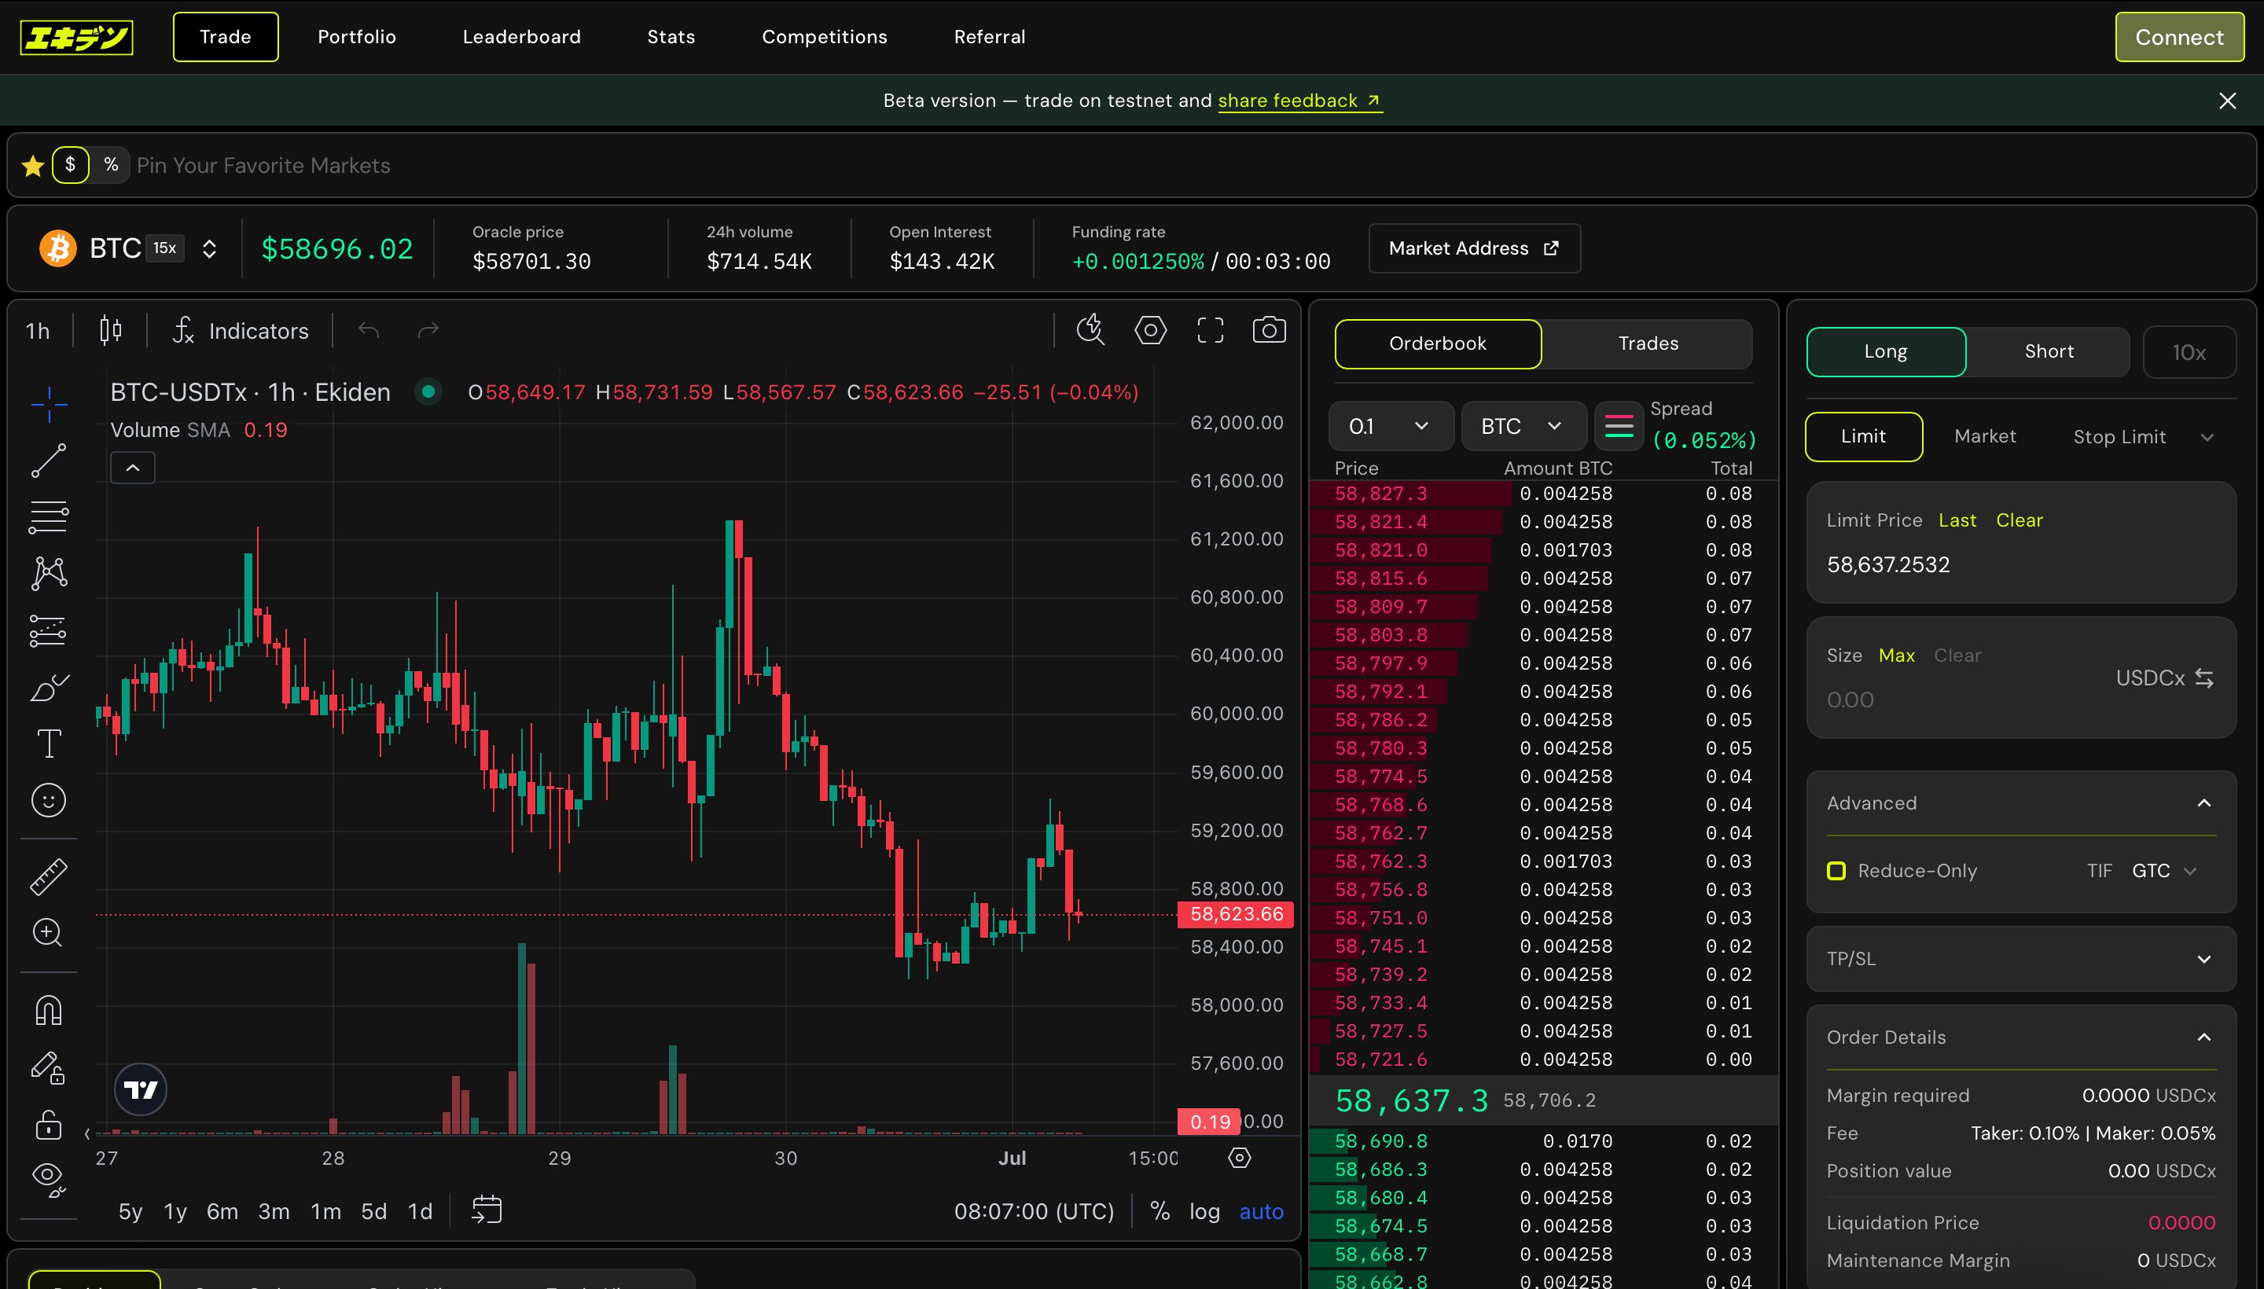Take a chart snapshot with camera icon
Screen dimensions: 2264x1289
pos(1269,330)
